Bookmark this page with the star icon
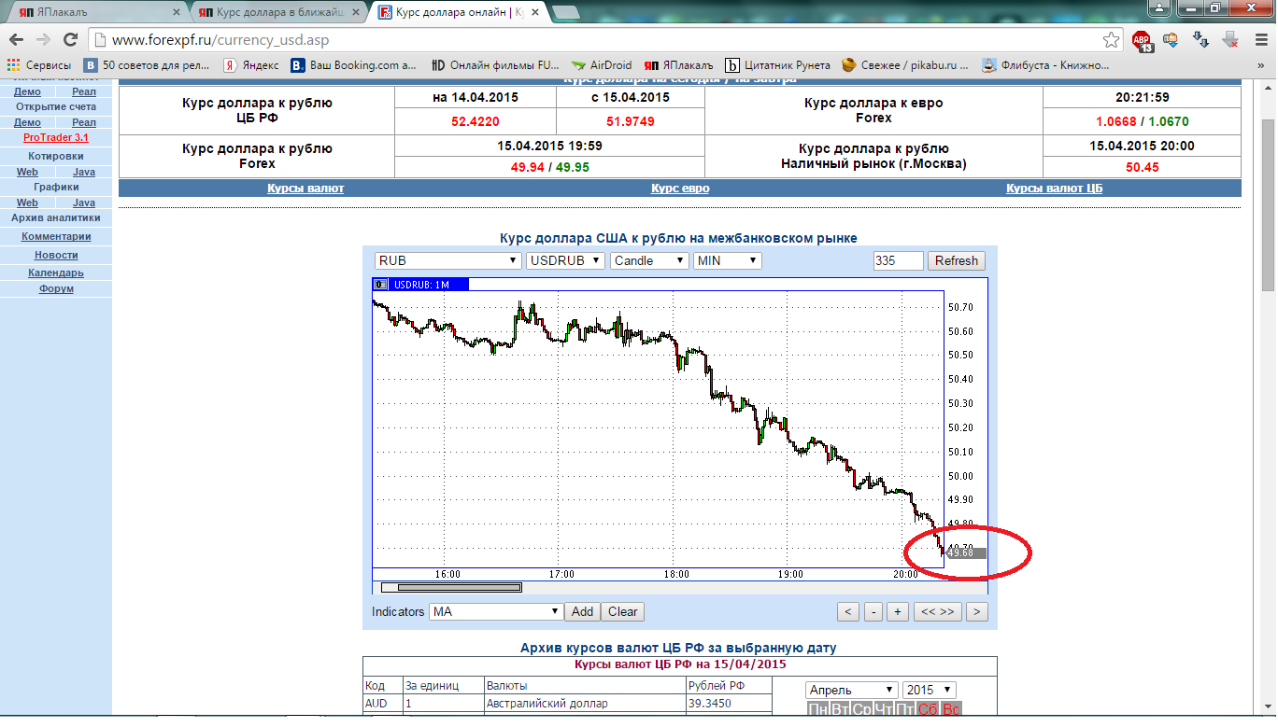Screen dimensions: 1278x727 [1111, 40]
